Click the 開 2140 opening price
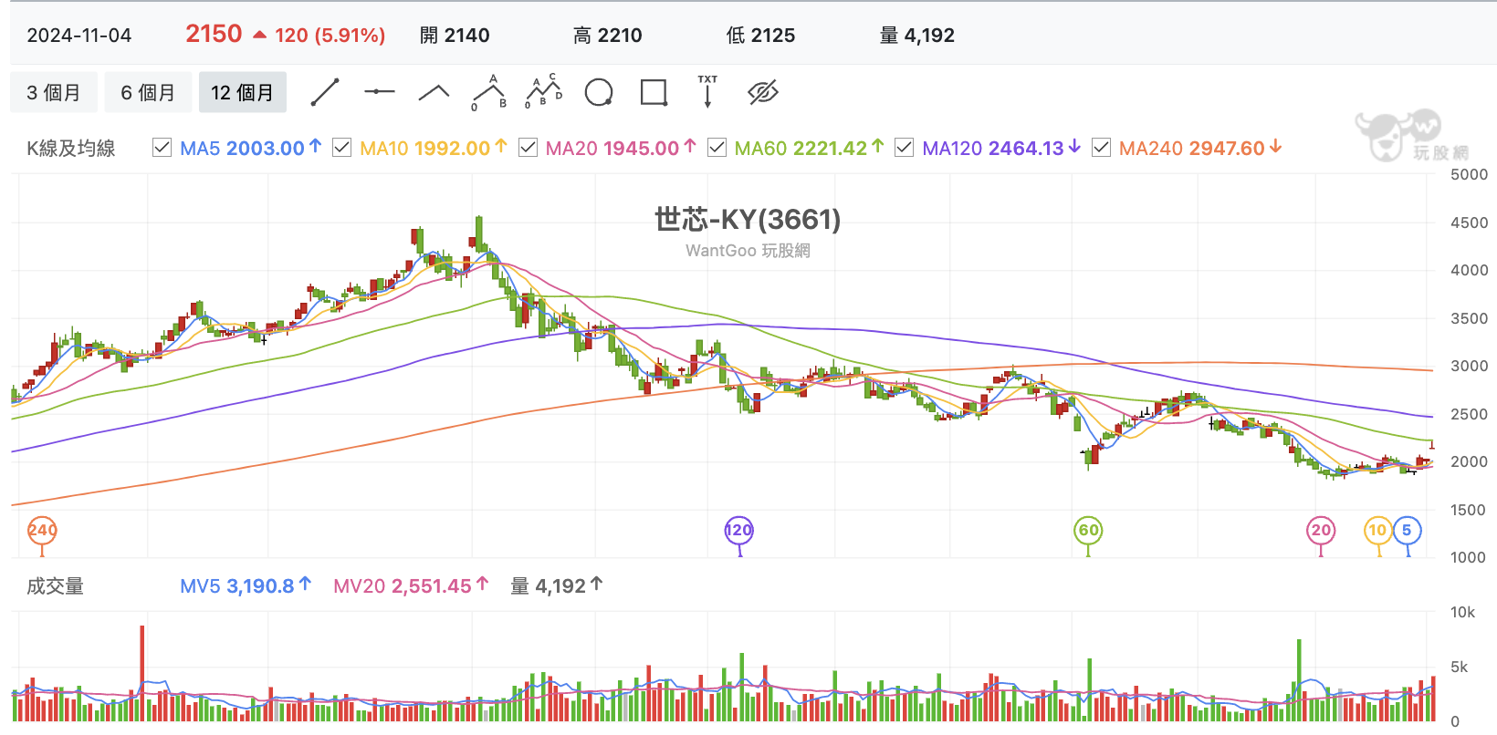This screenshot has width=1497, height=735. (455, 36)
